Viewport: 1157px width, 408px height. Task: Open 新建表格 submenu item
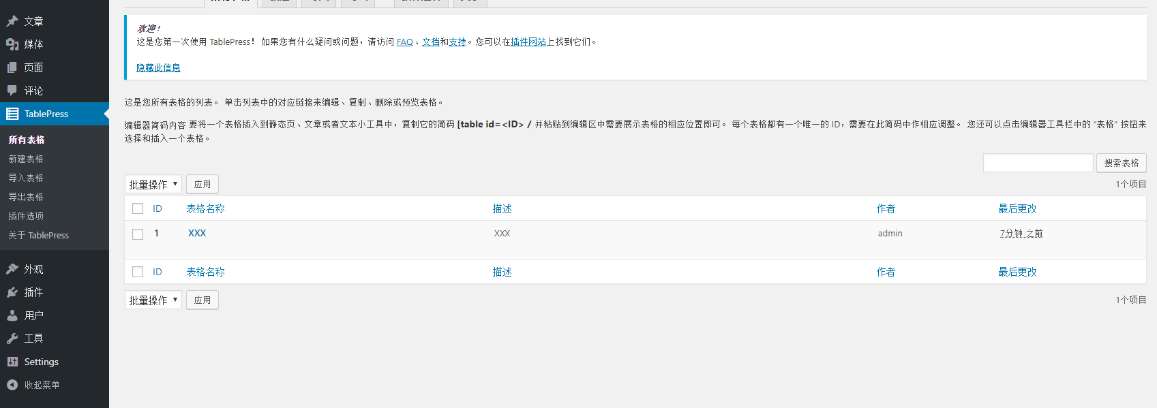pos(26,159)
